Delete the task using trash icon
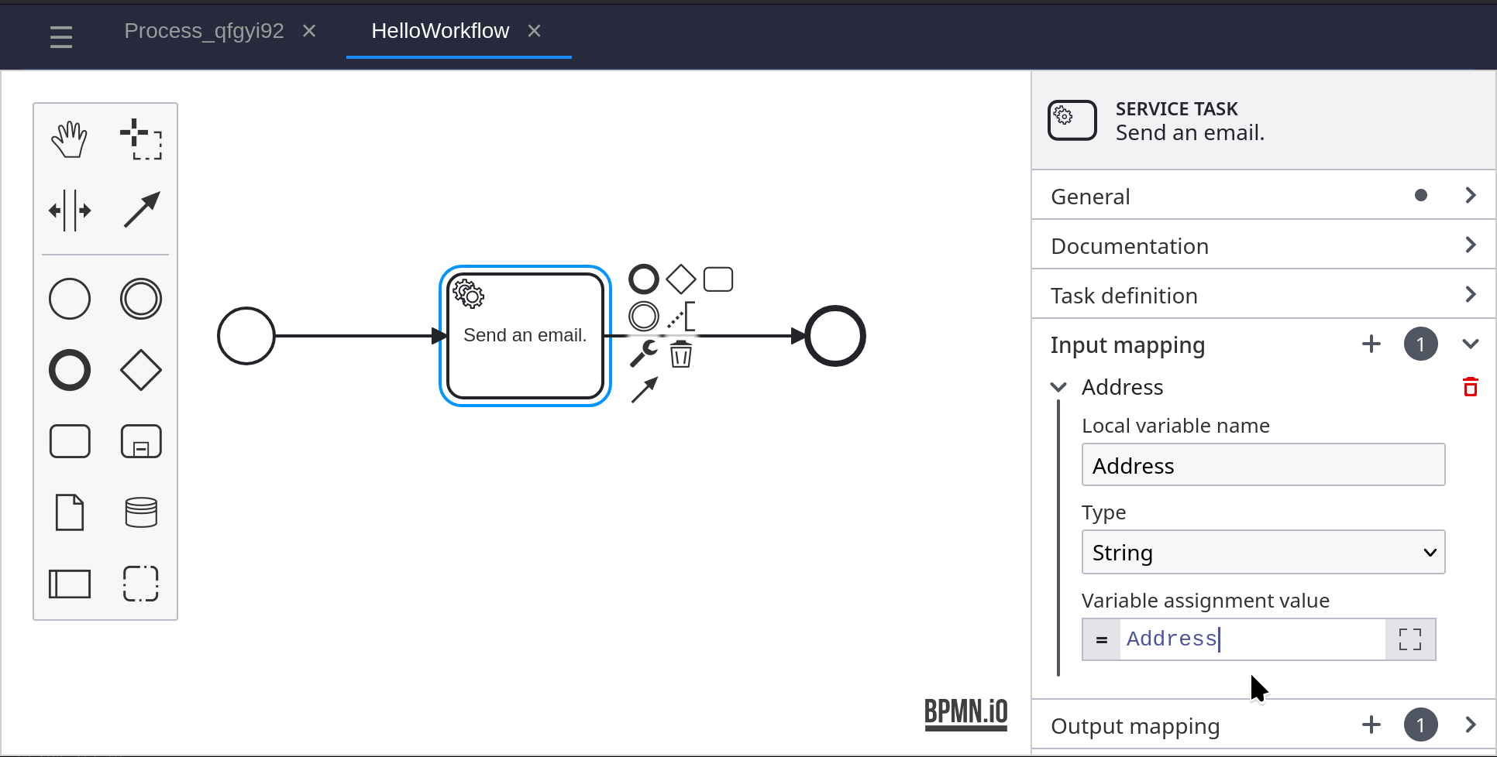The width and height of the screenshot is (1497, 757). tap(680, 355)
